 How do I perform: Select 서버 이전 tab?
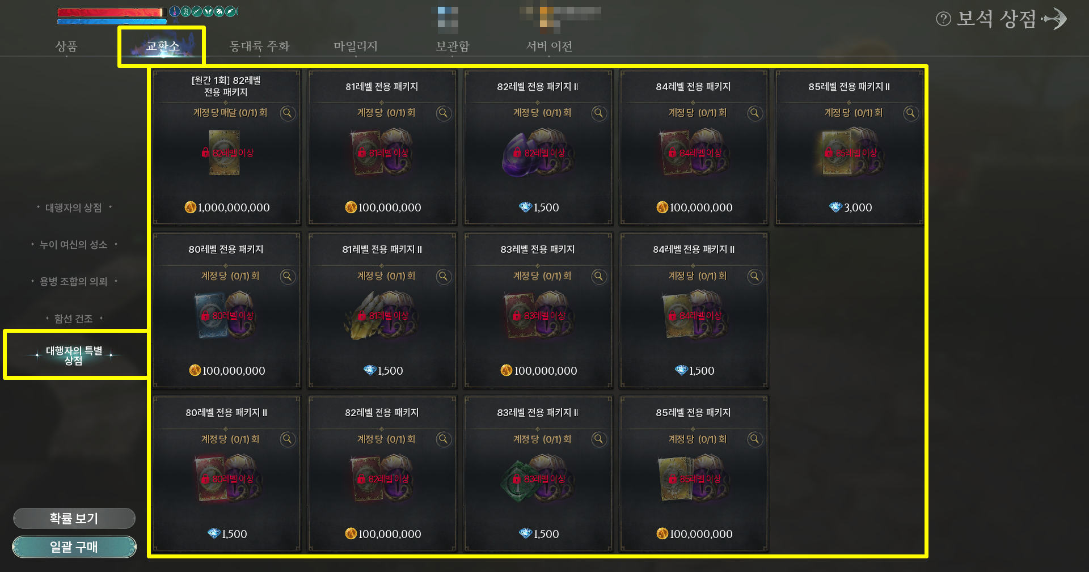point(549,46)
